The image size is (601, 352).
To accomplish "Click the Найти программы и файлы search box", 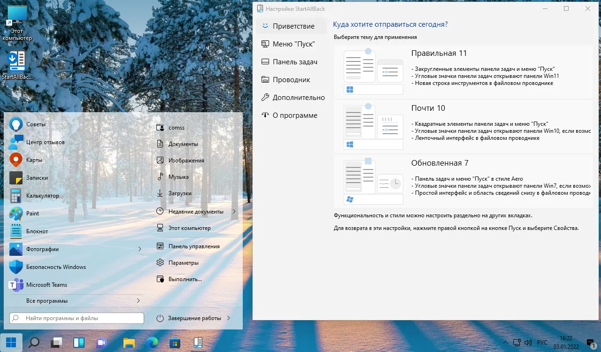I will tap(77, 318).
